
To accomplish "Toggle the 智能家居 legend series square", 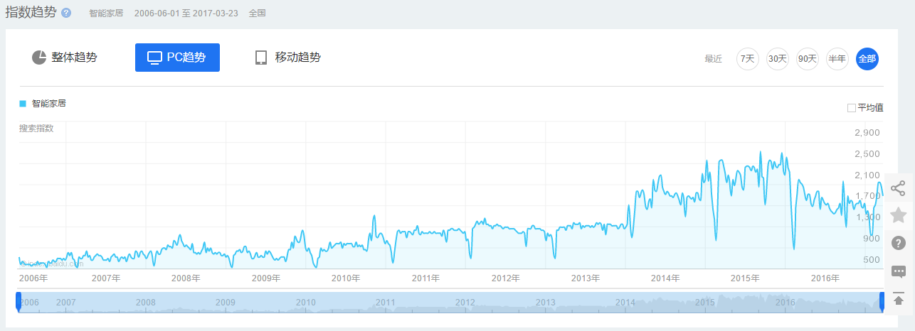I will [23, 104].
